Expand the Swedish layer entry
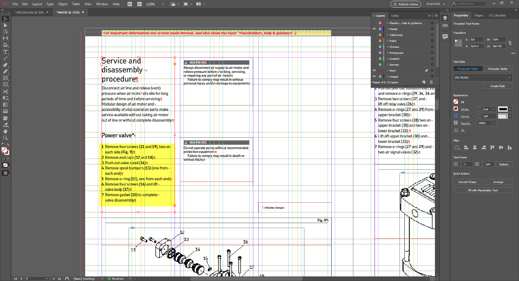Screen dimensions: 519x281 pos(387,59)
